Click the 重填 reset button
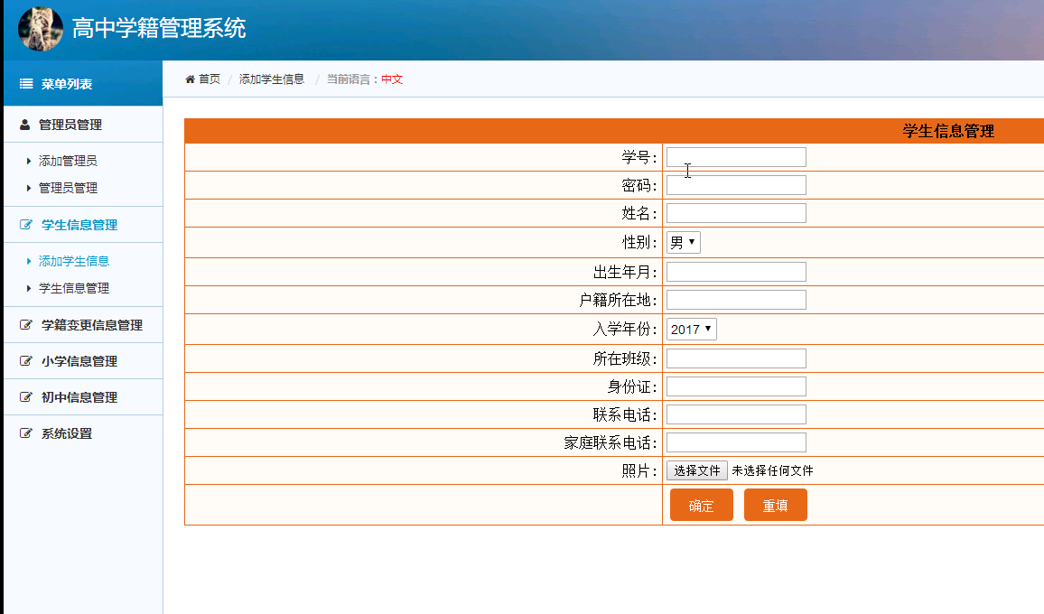The image size is (1044, 614). click(775, 505)
